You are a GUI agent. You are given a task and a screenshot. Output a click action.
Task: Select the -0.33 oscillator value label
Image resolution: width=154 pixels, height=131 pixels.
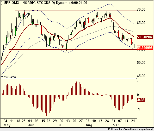141,100
